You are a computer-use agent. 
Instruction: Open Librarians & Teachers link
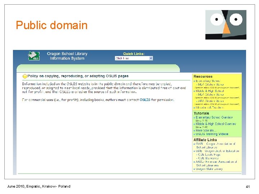tap(210, 107)
